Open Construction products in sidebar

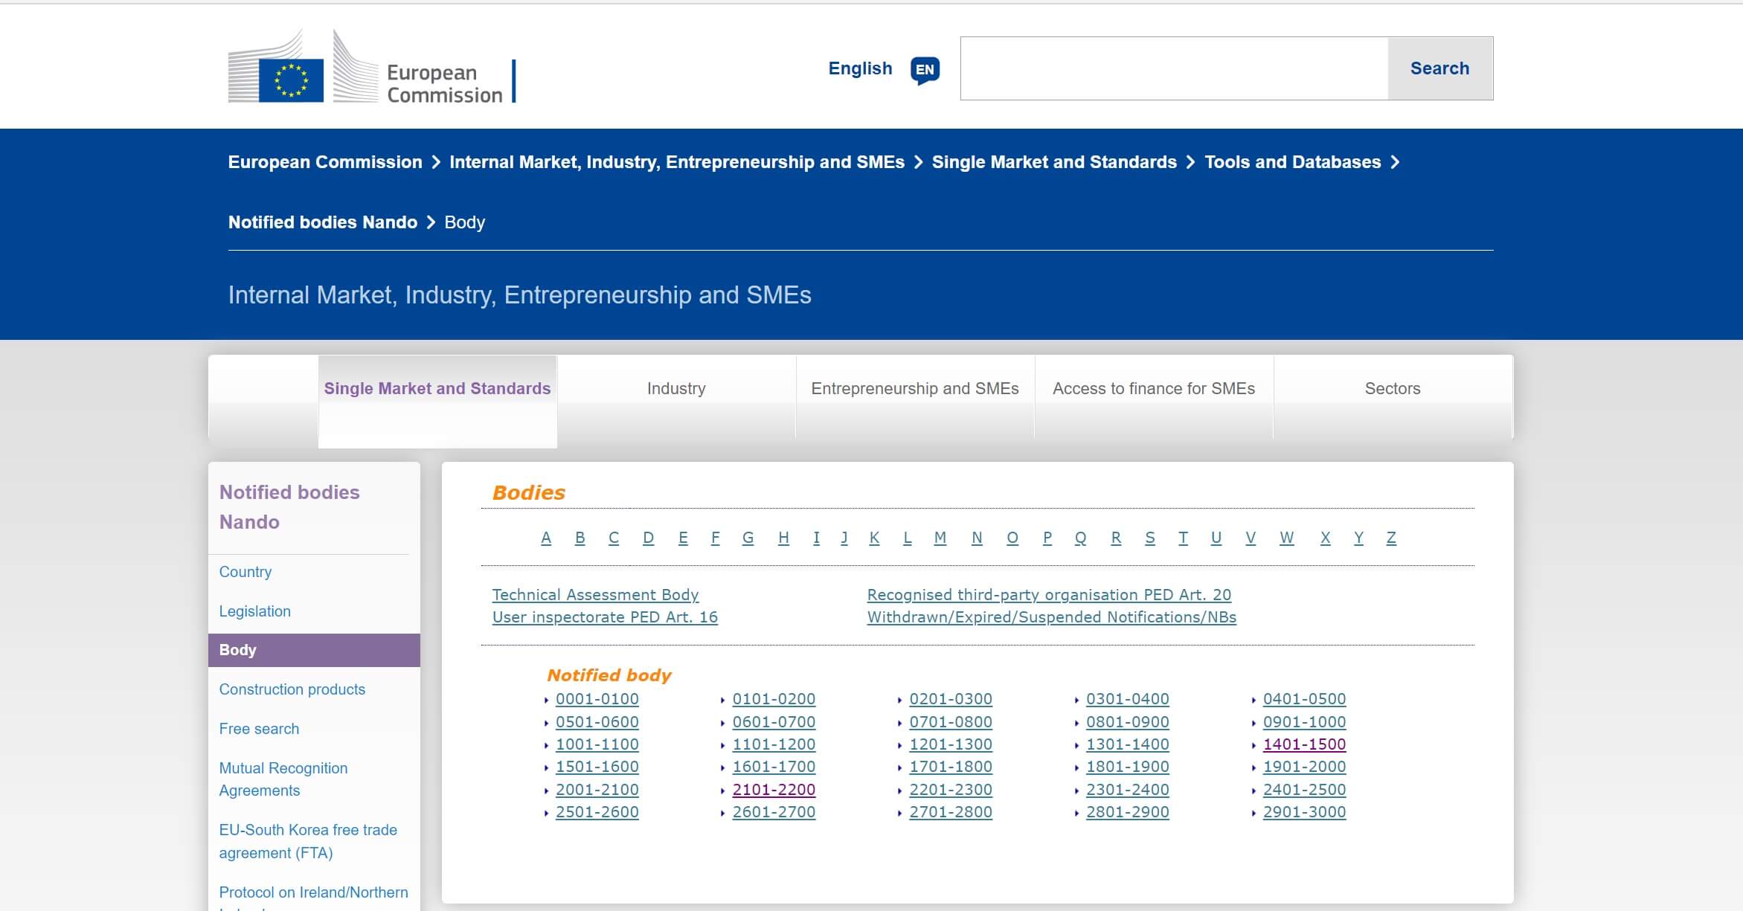(x=292, y=689)
